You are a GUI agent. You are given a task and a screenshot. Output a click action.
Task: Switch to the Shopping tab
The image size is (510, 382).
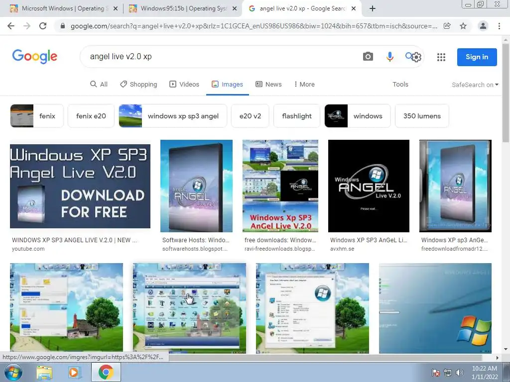pos(138,84)
